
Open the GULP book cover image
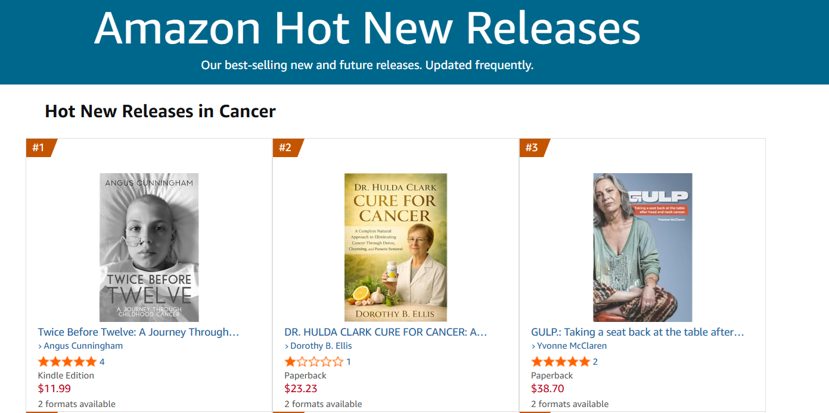(642, 248)
